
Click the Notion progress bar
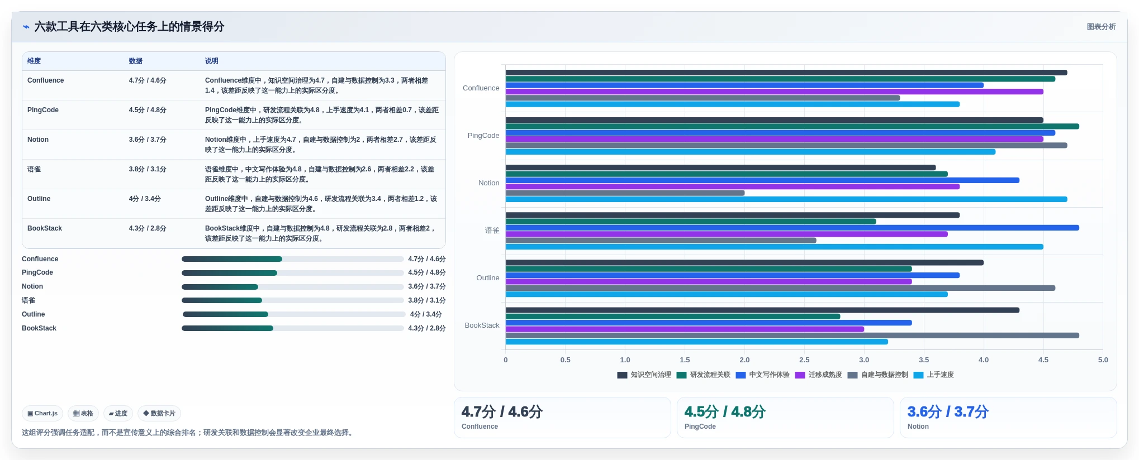click(x=292, y=287)
